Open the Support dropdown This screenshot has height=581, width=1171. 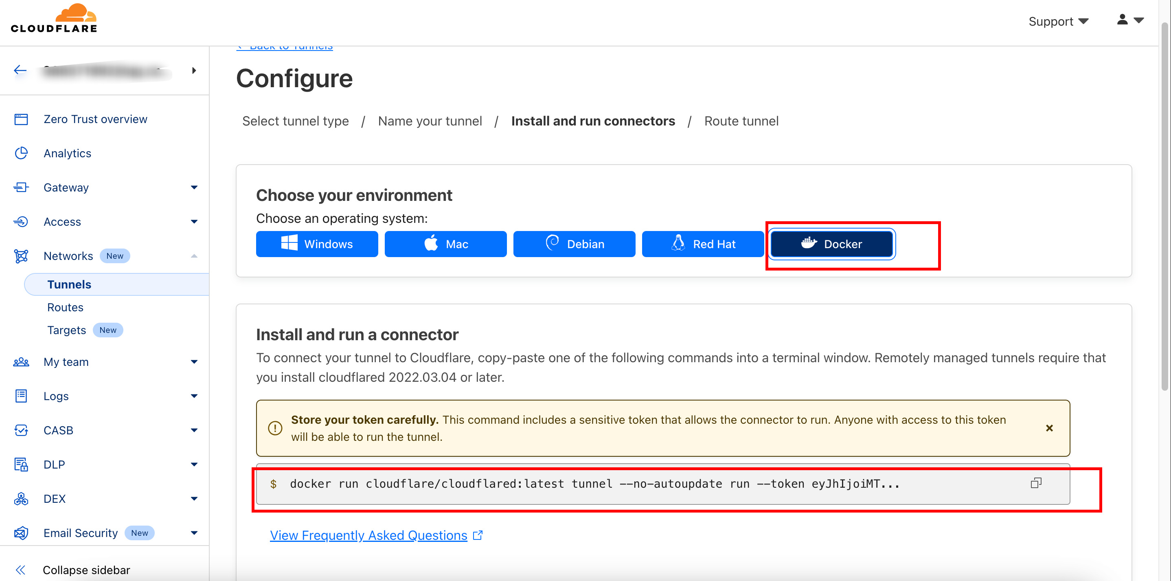click(1058, 21)
